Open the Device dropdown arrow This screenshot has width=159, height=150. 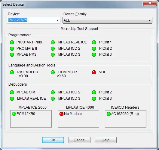58,20
